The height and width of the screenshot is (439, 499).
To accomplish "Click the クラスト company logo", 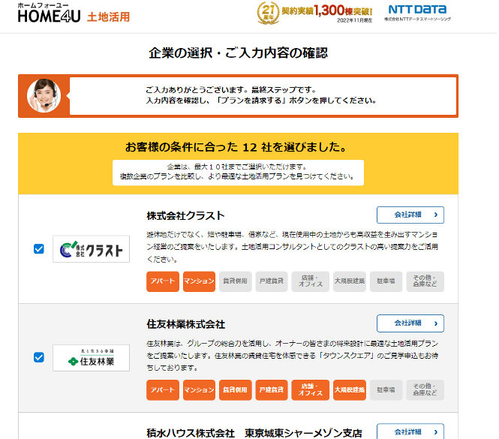I will 91,249.
